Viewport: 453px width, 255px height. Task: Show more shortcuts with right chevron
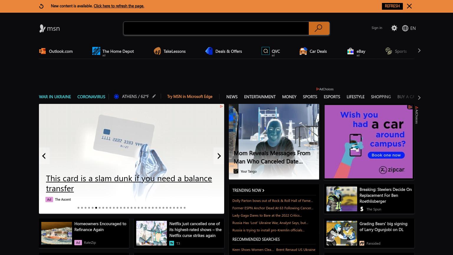(419, 51)
